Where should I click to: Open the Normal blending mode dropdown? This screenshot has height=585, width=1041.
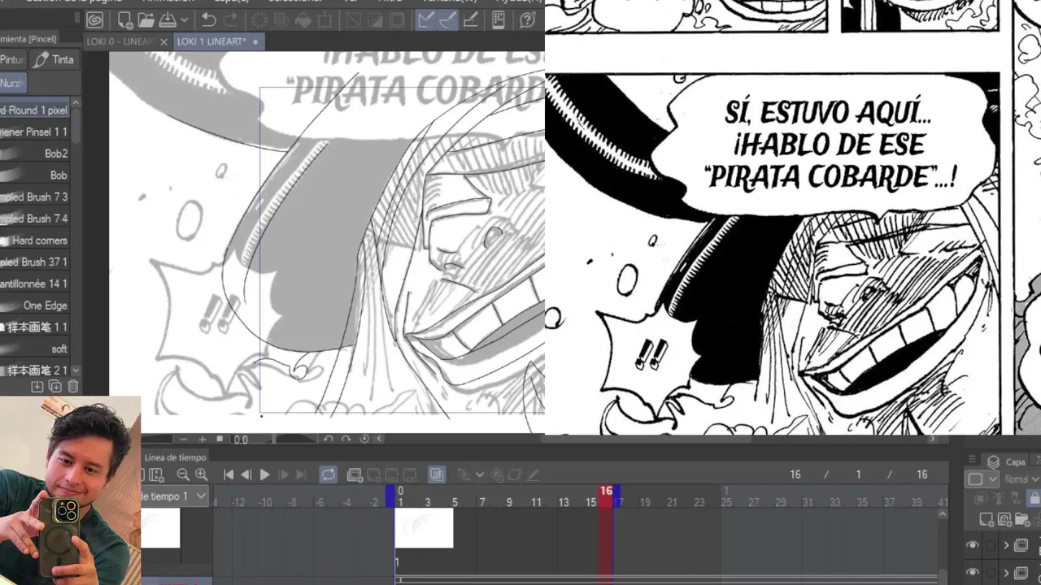pos(1021,479)
